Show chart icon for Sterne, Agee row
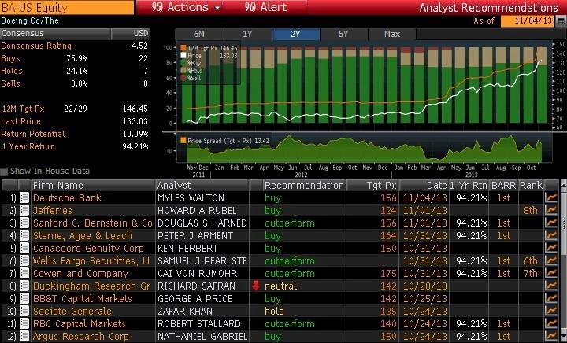Image resolution: width=567 pixels, height=343 pixels. click(x=551, y=236)
